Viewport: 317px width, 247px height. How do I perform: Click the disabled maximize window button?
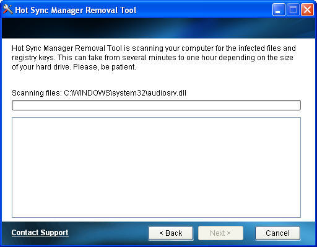coord(293,10)
